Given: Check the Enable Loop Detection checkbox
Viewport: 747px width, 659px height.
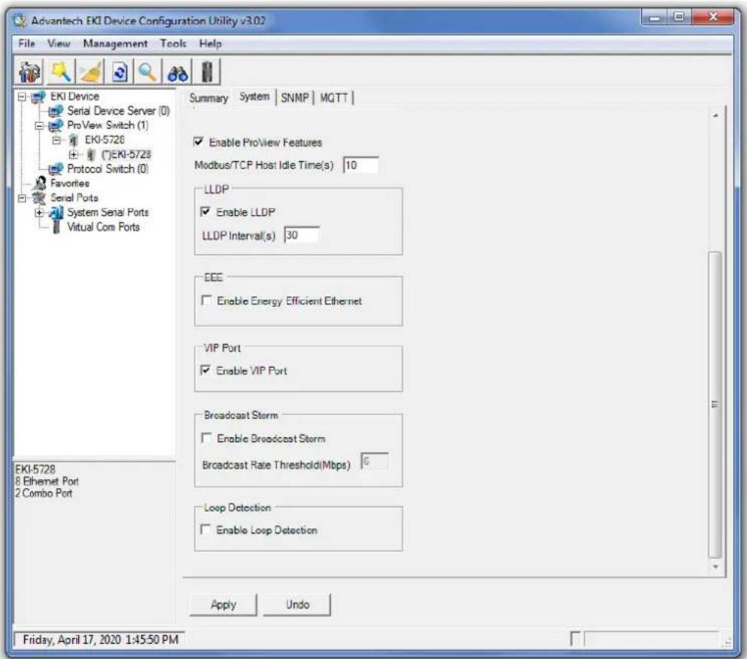Looking at the screenshot, I should [x=205, y=530].
